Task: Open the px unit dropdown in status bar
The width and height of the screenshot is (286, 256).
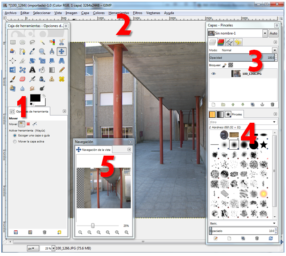Action: [33, 248]
